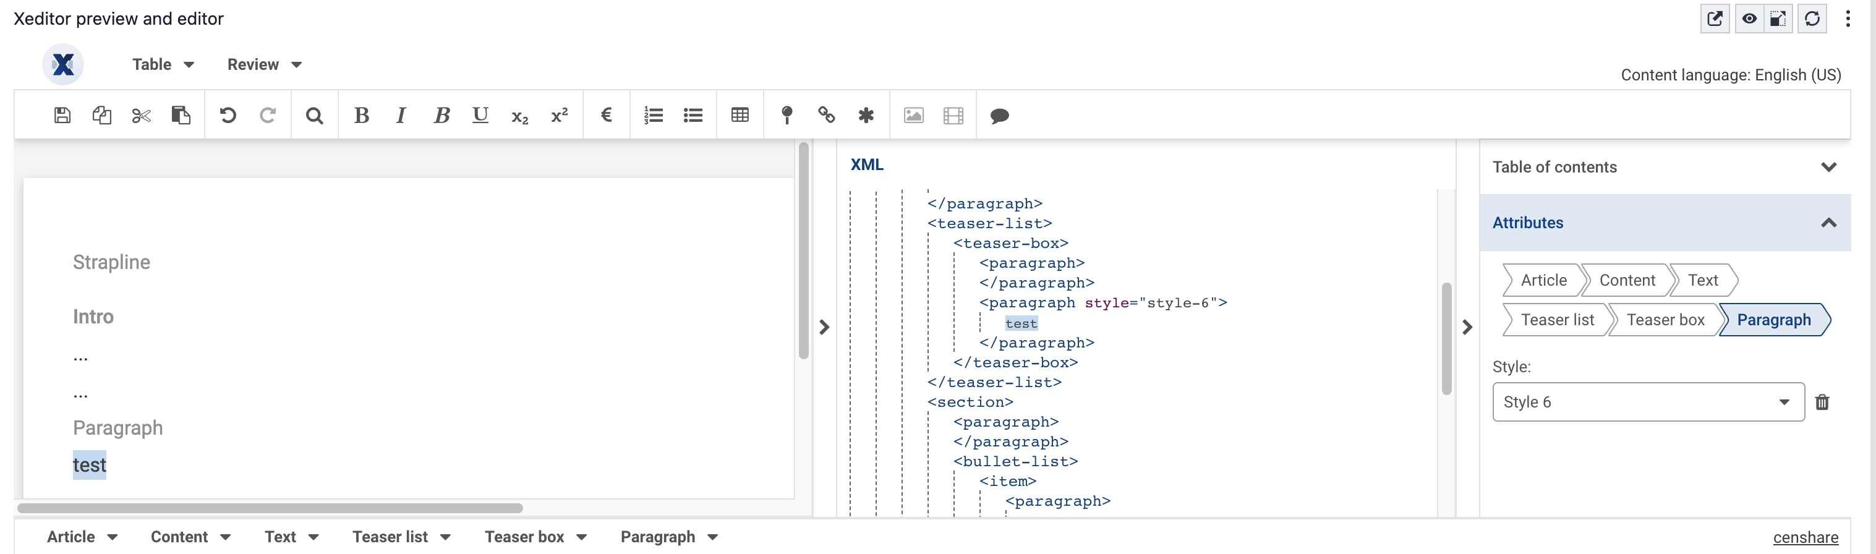
Task: Open the Table menu
Action: pos(163,64)
